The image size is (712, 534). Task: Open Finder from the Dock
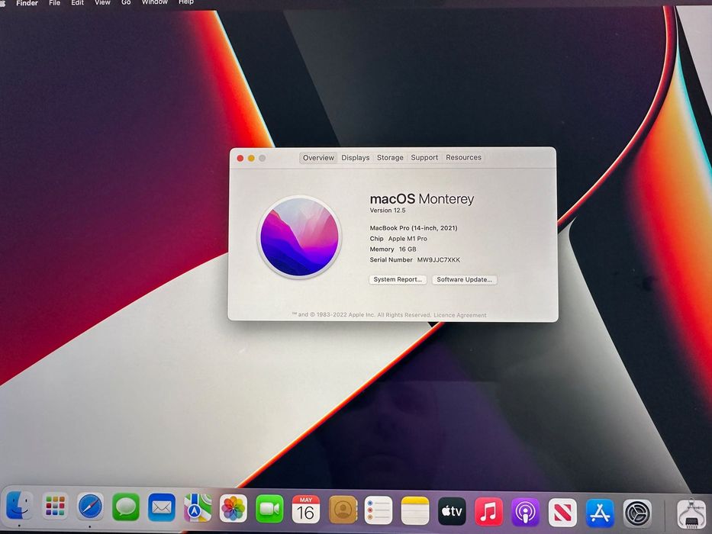click(19, 507)
